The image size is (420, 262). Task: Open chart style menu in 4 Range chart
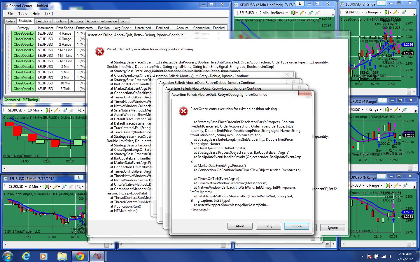[x=388, y=109]
